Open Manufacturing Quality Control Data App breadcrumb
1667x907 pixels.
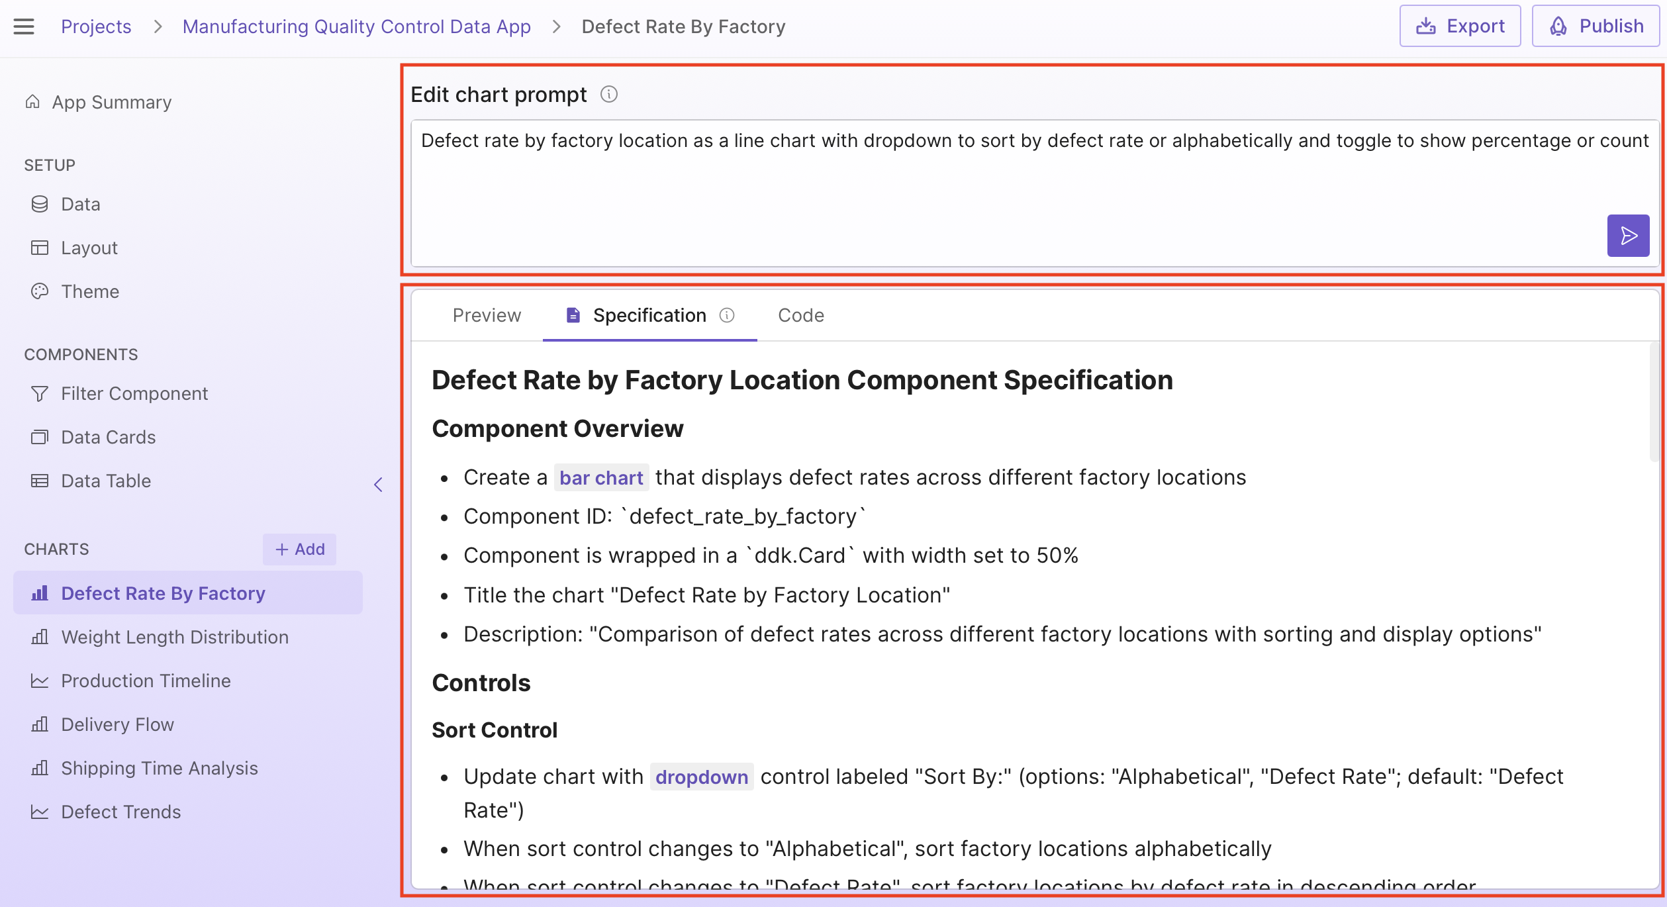pyautogui.click(x=356, y=26)
